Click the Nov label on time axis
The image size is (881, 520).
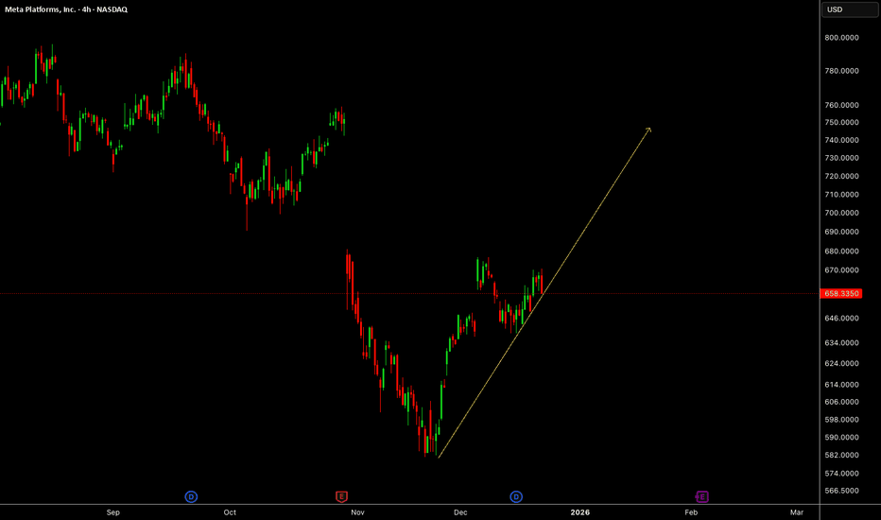point(357,511)
